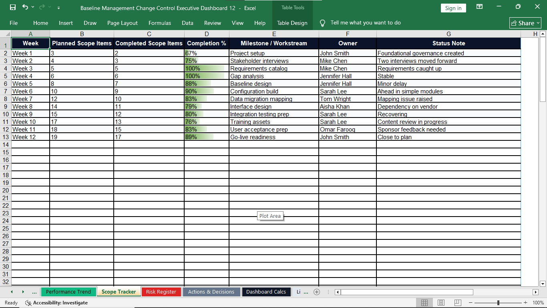This screenshot has height=308, width=547.
Task: Open the File menu
Action: tap(14, 23)
